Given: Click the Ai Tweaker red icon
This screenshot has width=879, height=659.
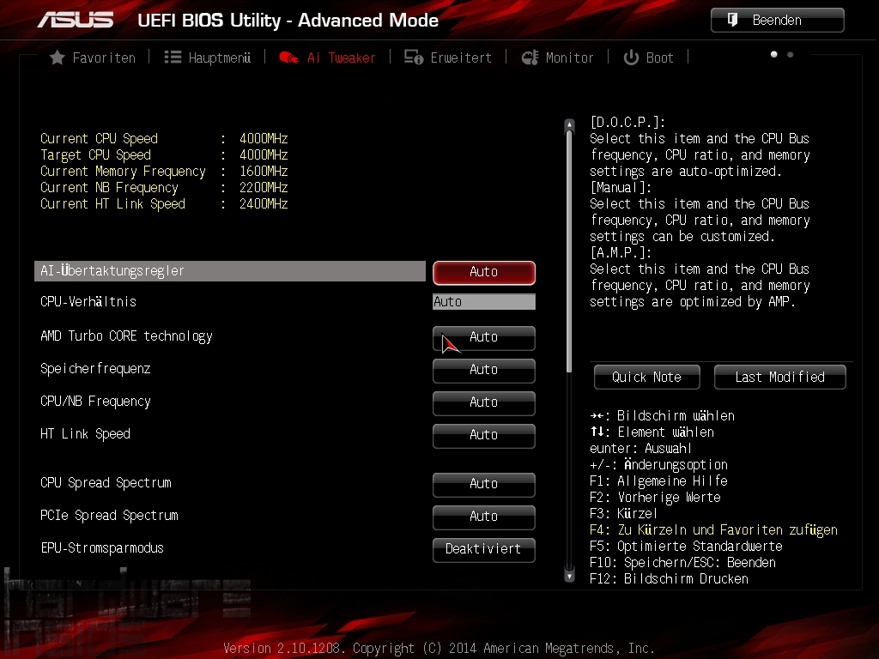Looking at the screenshot, I should click(x=288, y=57).
